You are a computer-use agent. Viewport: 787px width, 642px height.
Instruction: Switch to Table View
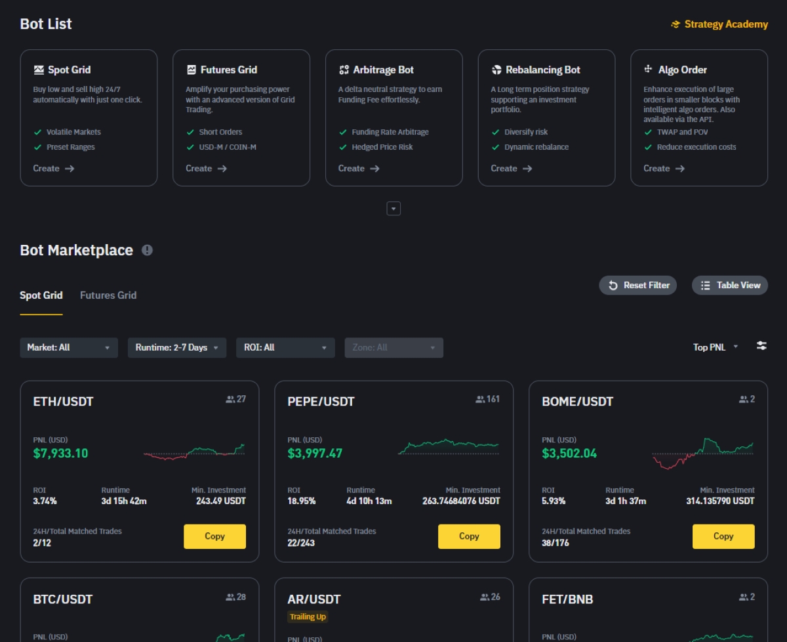point(729,286)
